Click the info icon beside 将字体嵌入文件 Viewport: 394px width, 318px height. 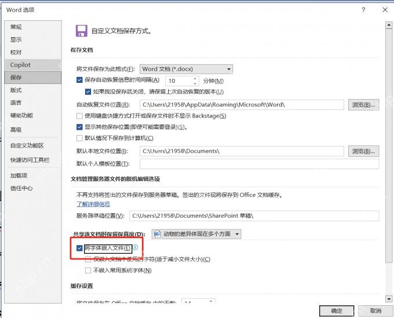point(135,247)
